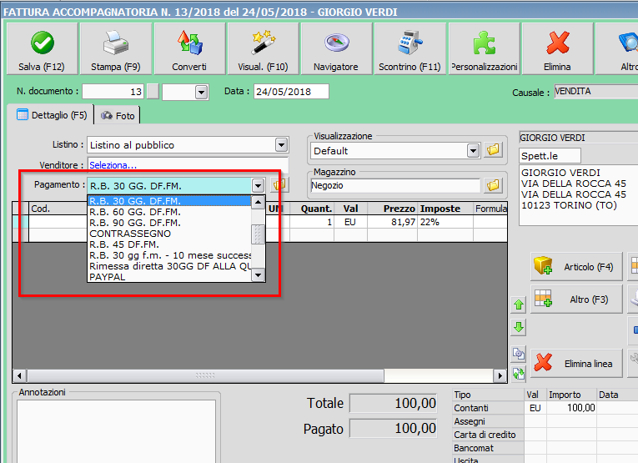Click folder icon next to Visualizzazione
This screenshot has width=638, height=463.
[x=493, y=149]
